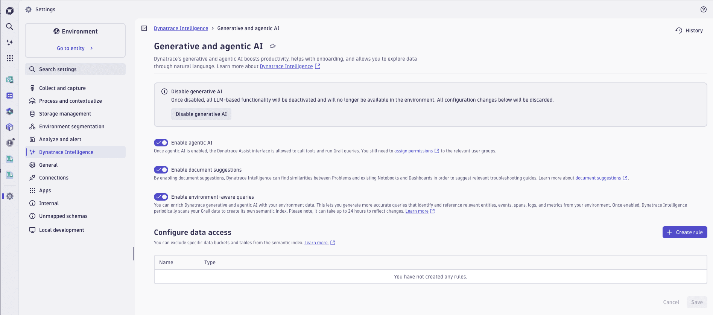Click the external link icon after assign permissions

[437, 151]
